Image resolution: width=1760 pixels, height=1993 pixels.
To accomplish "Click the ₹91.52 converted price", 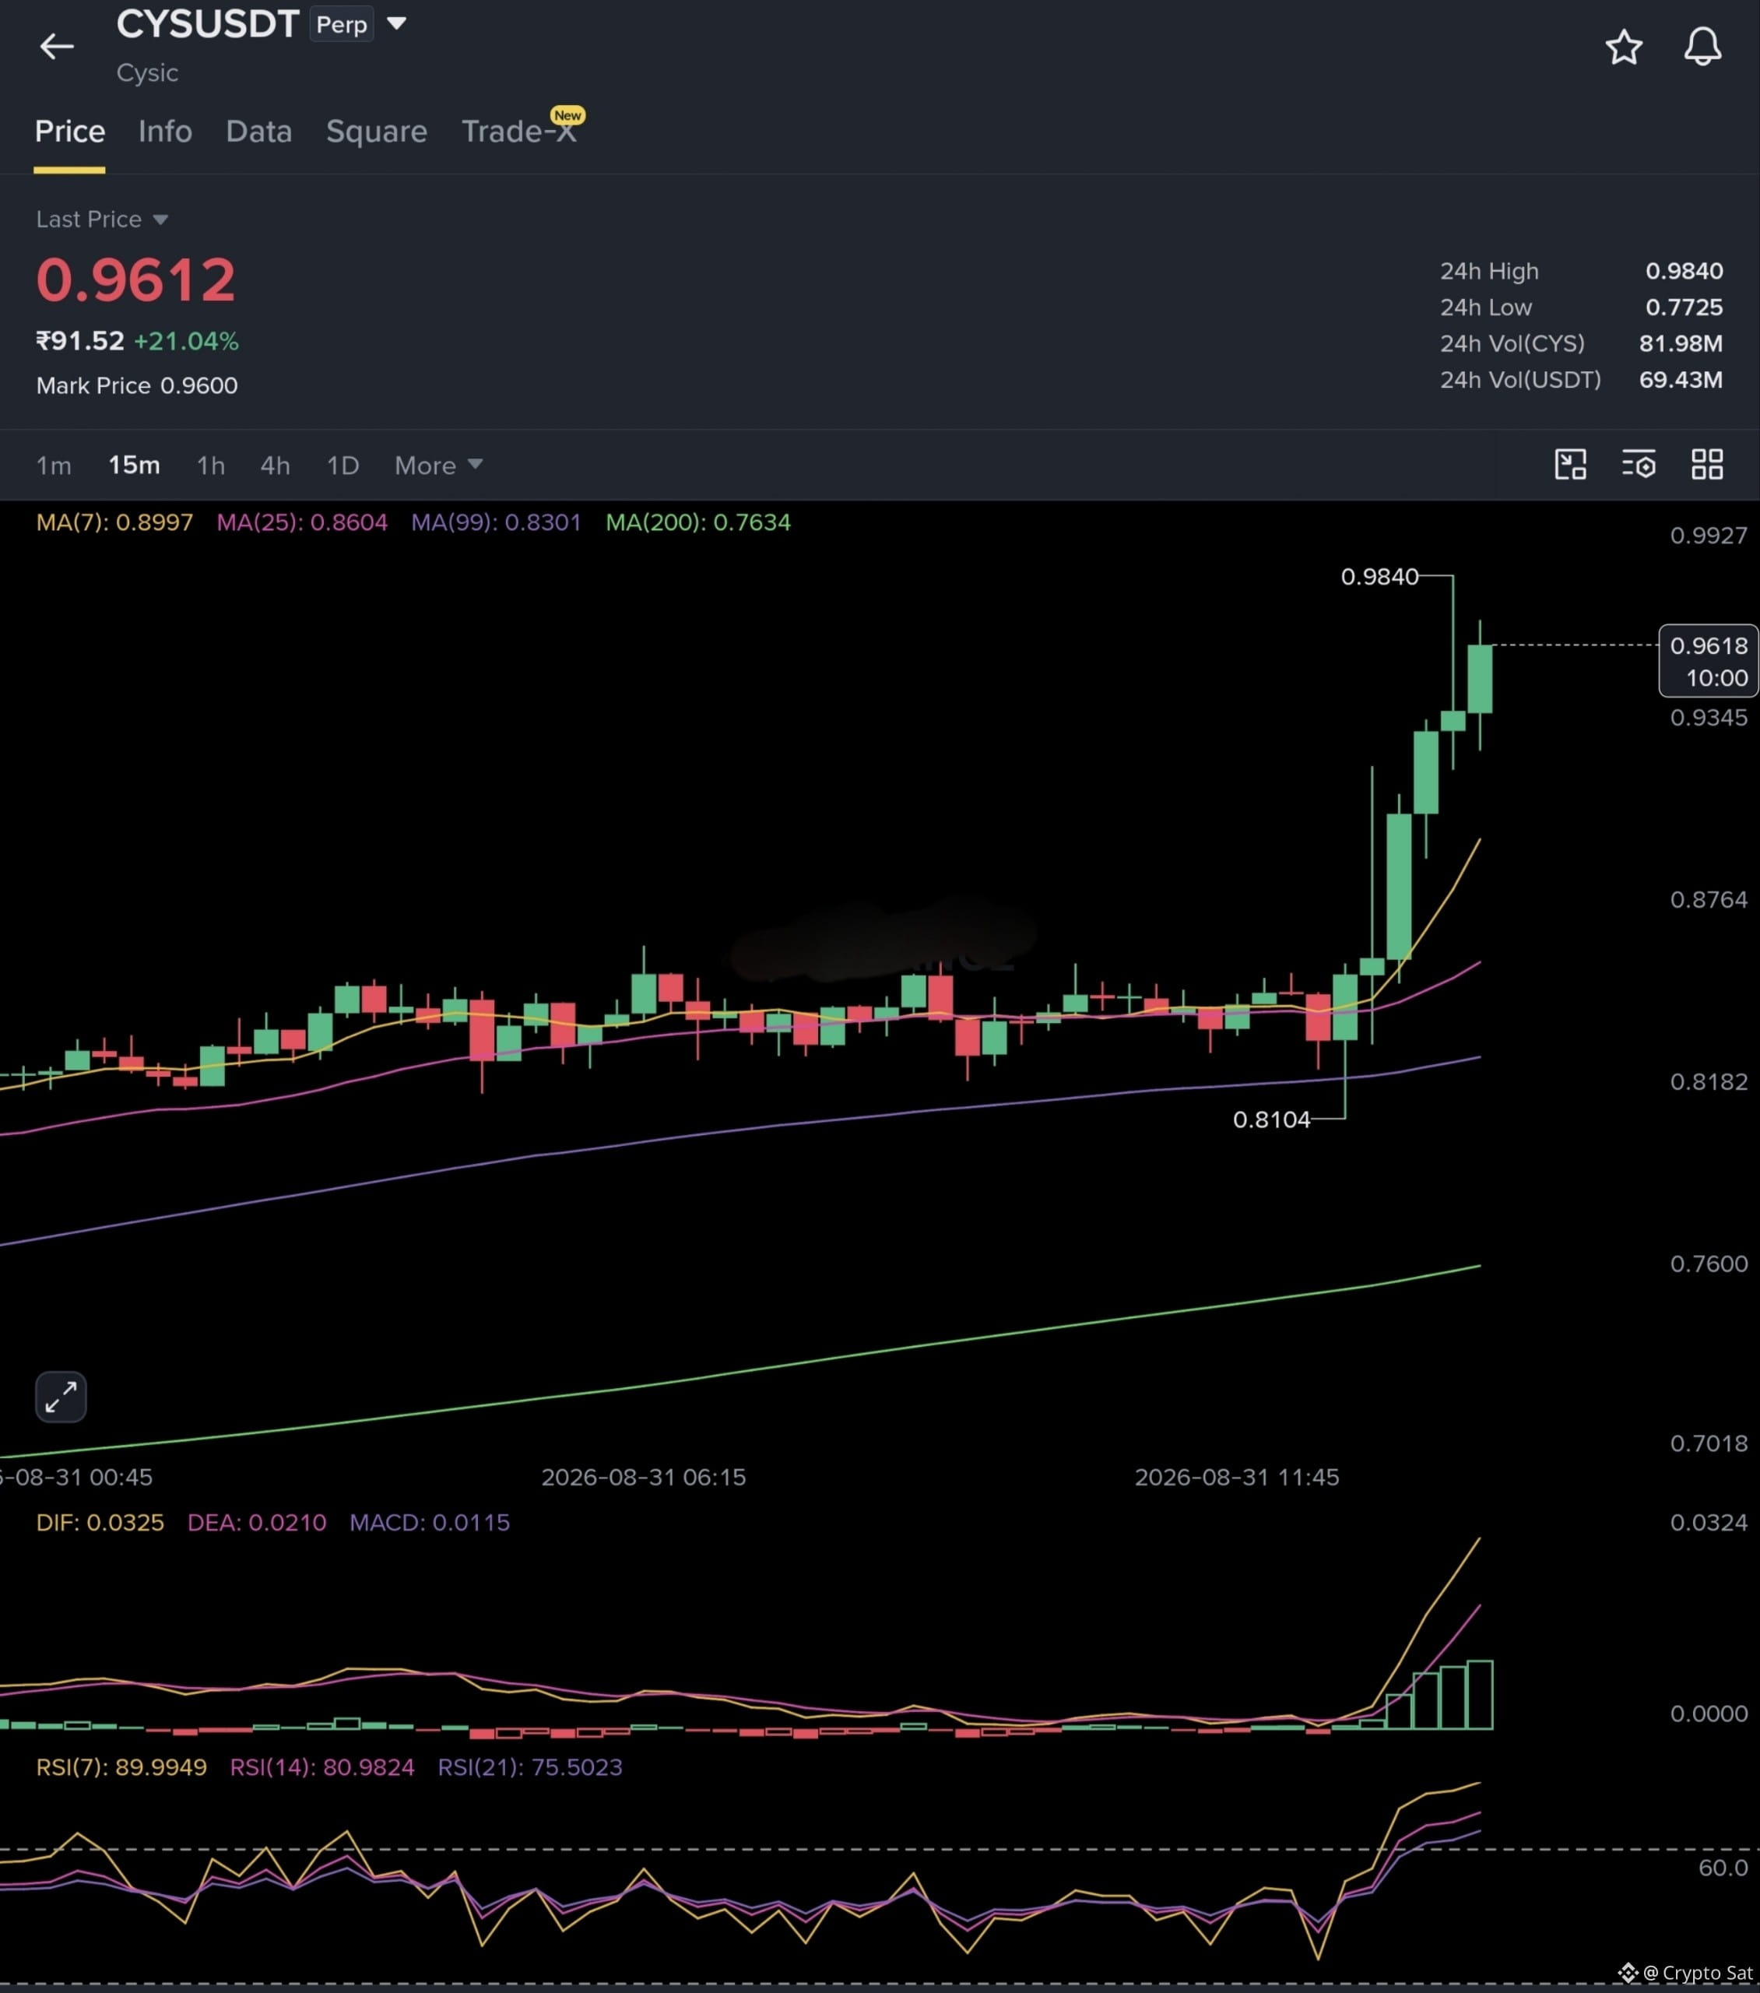I will pyautogui.click(x=80, y=341).
